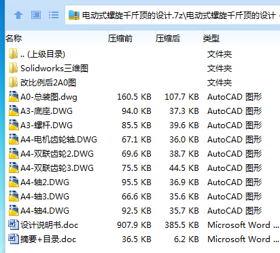
Task: Click the 385.5 KB compressed size
Action: pyautogui.click(x=181, y=225)
